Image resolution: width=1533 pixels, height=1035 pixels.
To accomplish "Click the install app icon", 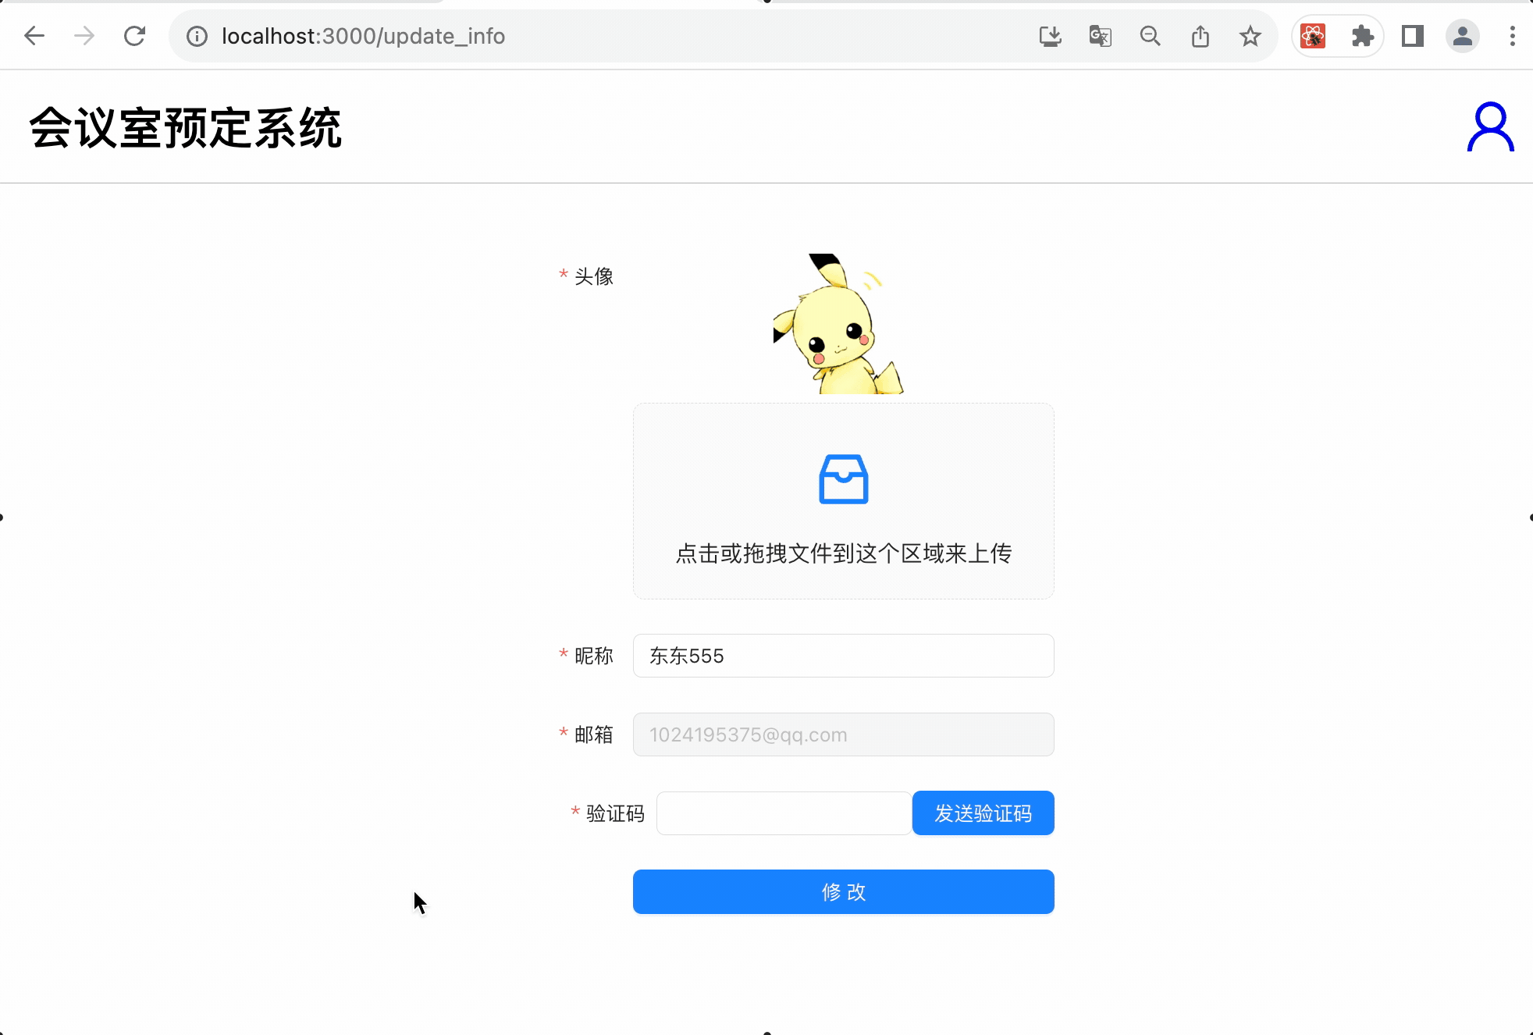I will click(x=1050, y=36).
